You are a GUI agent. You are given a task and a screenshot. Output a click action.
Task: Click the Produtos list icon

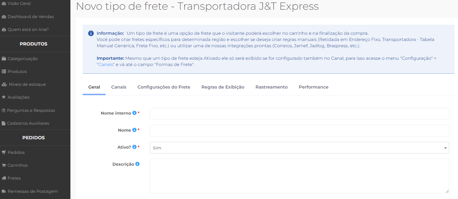click(4, 72)
